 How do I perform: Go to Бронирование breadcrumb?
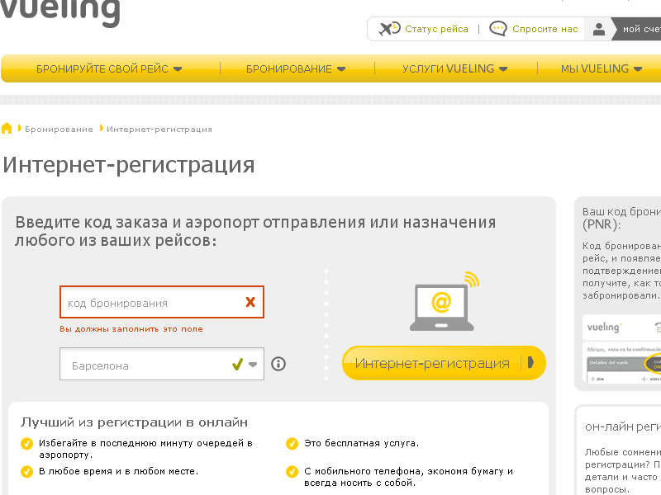point(59,130)
